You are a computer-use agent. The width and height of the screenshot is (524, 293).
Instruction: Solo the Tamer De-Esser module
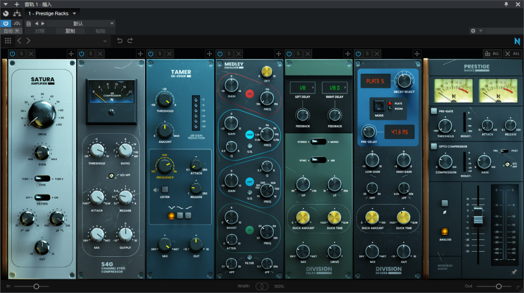160,54
